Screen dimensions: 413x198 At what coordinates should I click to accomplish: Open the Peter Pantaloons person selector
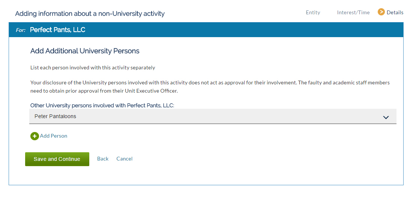[x=213, y=116]
